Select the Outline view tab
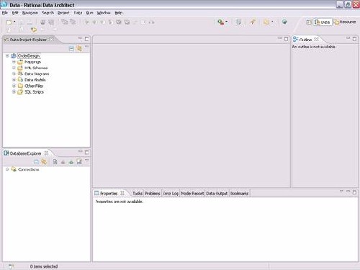Image resolution: width=360 pixels, height=270 pixels. pos(305,40)
